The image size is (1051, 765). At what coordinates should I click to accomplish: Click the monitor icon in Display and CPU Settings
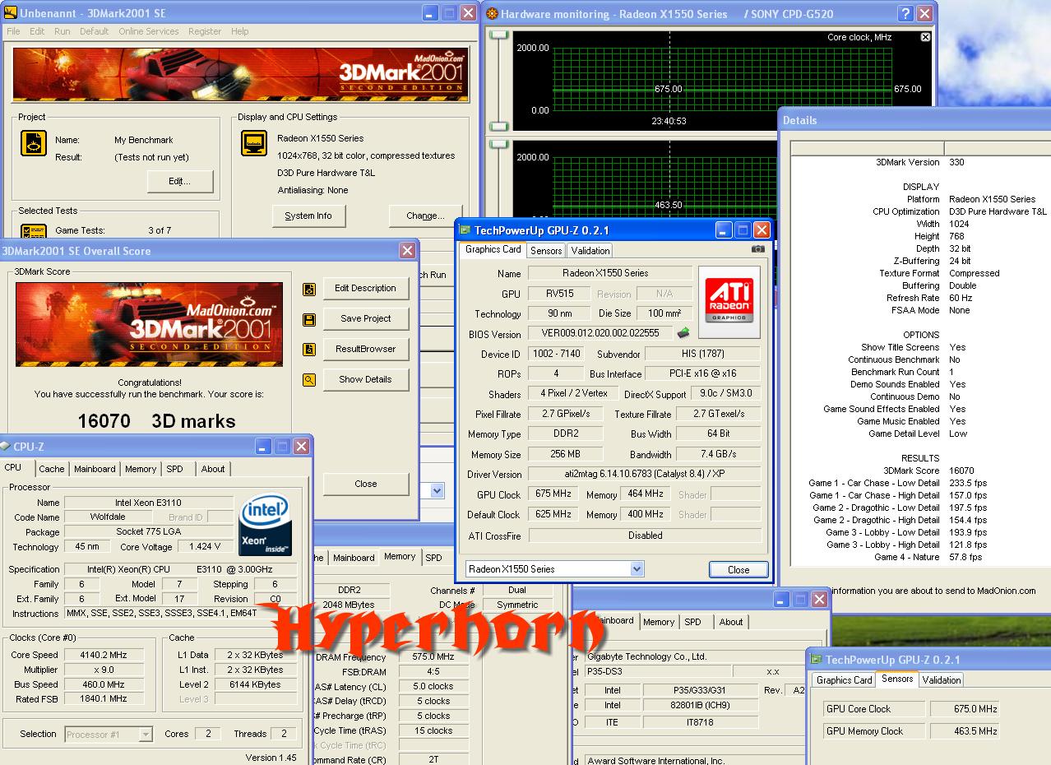tap(254, 143)
